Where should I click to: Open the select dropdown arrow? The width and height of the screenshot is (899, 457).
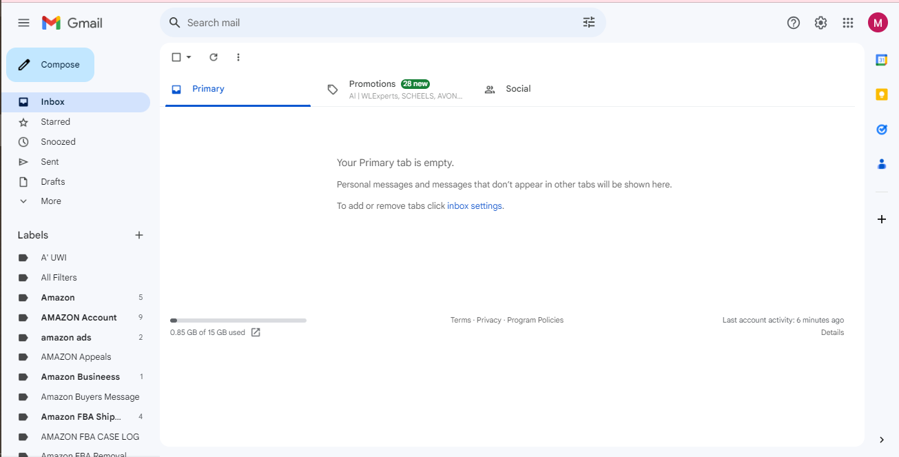click(x=189, y=57)
